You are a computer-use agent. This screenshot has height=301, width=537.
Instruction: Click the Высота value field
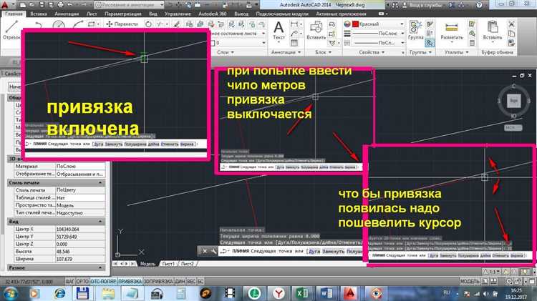80,252
